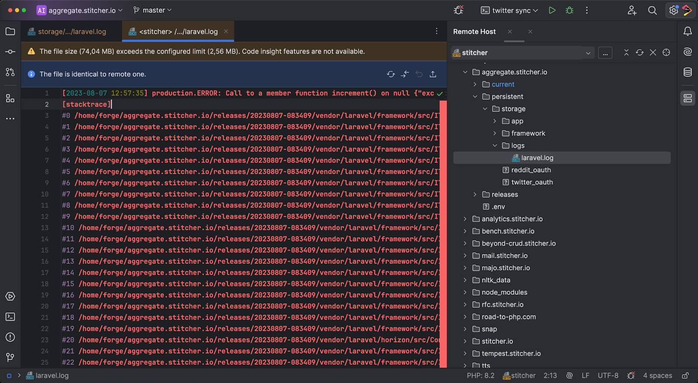The width and height of the screenshot is (698, 383).
Task: Open the 2:13 go-to-line position
Action: pyautogui.click(x=550, y=376)
